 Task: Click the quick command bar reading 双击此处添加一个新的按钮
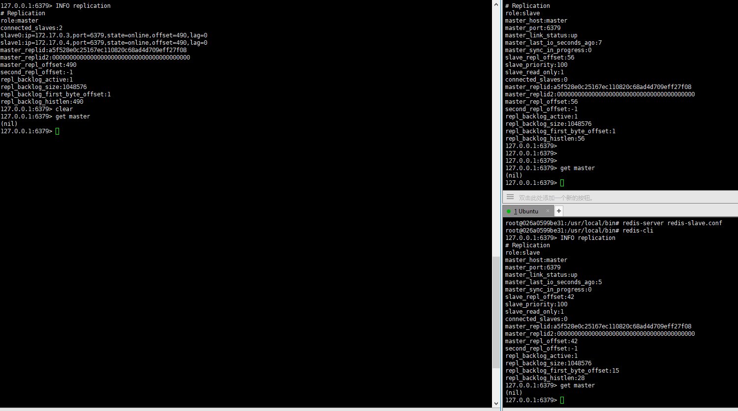(x=556, y=197)
